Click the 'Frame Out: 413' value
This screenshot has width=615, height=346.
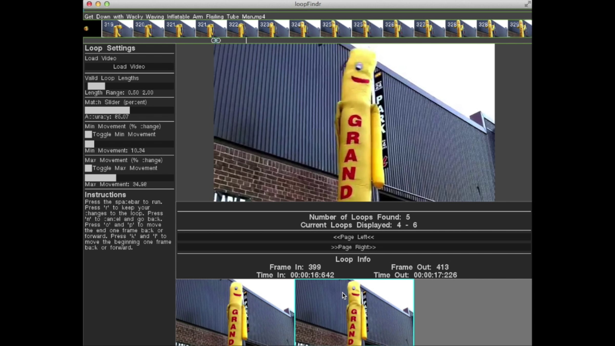pos(420,267)
